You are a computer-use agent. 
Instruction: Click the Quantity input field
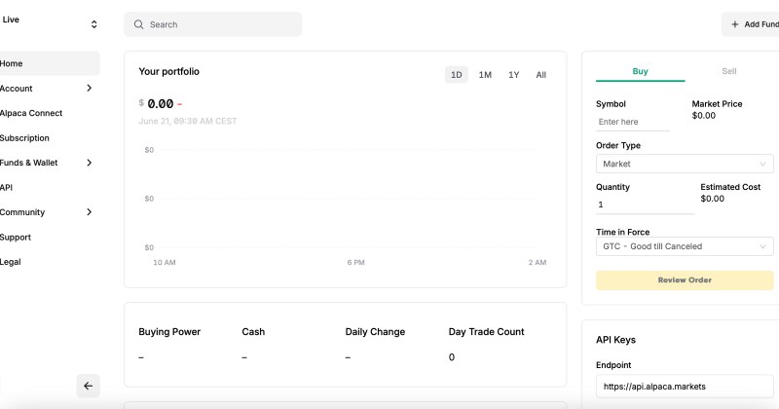pyautogui.click(x=645, y=204)
